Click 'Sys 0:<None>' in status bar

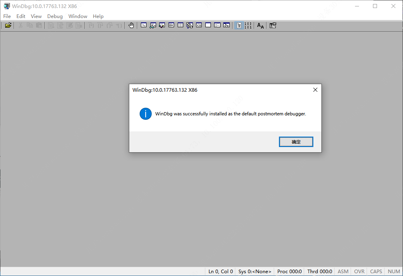tap(255, 271)
